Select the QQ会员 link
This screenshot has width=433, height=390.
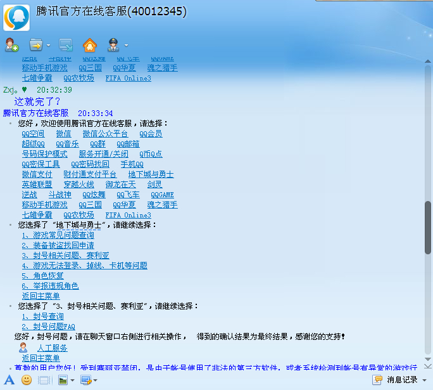pos(151,134)
